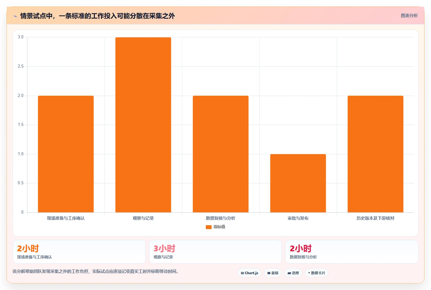Click the Chart.js chip icon
Screen dimensions: 431x290
242,273
